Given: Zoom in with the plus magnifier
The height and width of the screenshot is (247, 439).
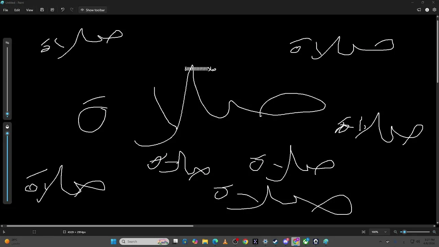Looking at the screenshot, I should [434, 232].
